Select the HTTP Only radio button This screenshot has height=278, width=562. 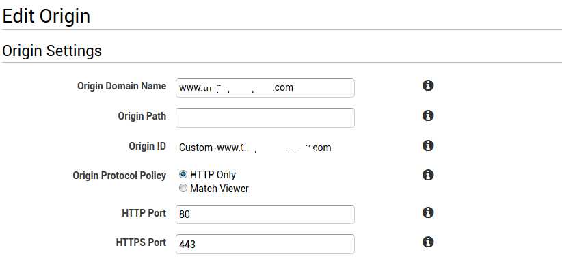pos(183,174)
